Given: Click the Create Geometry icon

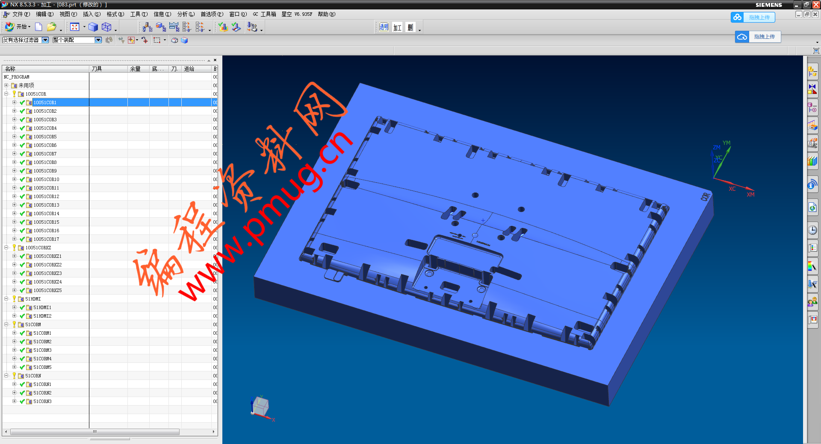Looking at the screenshot, I should tap(161, 27).
